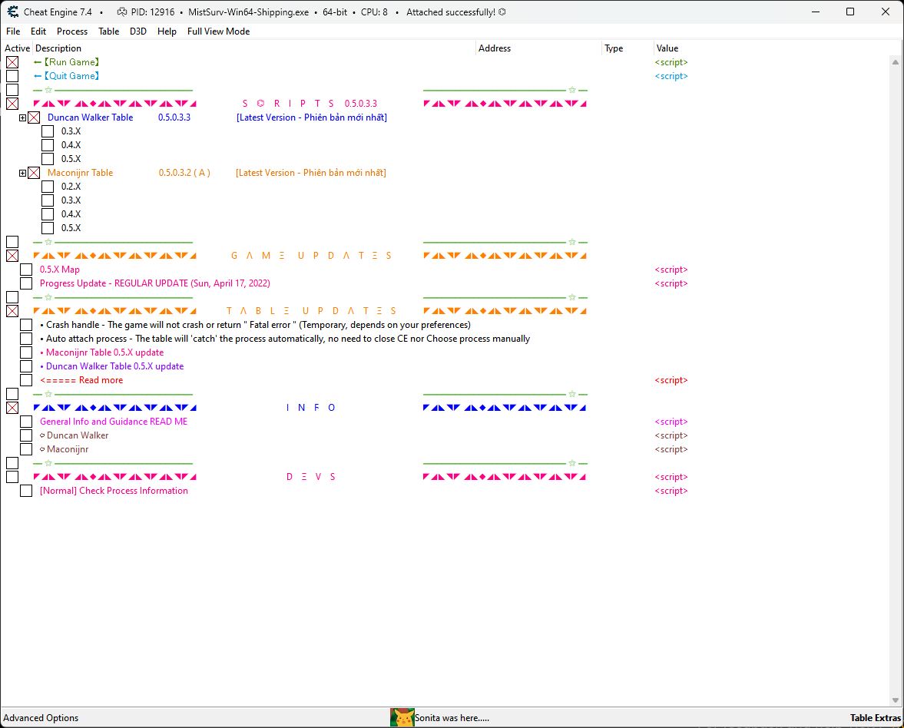Check the 0.5.X Map entry box
This screenshot has width=904, height=728.
pyautogui.click(x=26, y=270)
